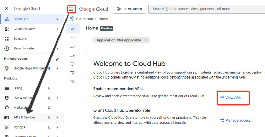This screenshot has height=137, width=265.
Task: Expand the Cloud overview submenu chevron
Action: (57, 29)
